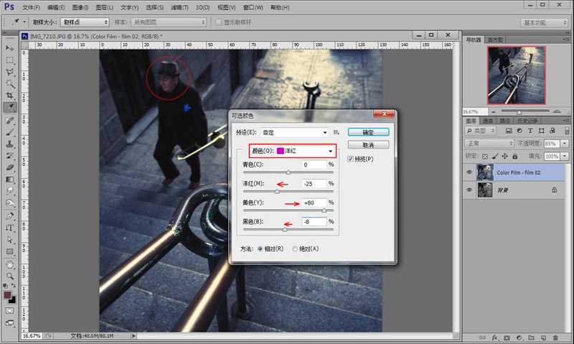Click the 洋红 value input field

click(x=314, y=184)
